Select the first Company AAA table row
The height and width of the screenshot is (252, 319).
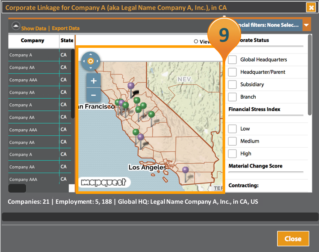click(x=40, y=80)
